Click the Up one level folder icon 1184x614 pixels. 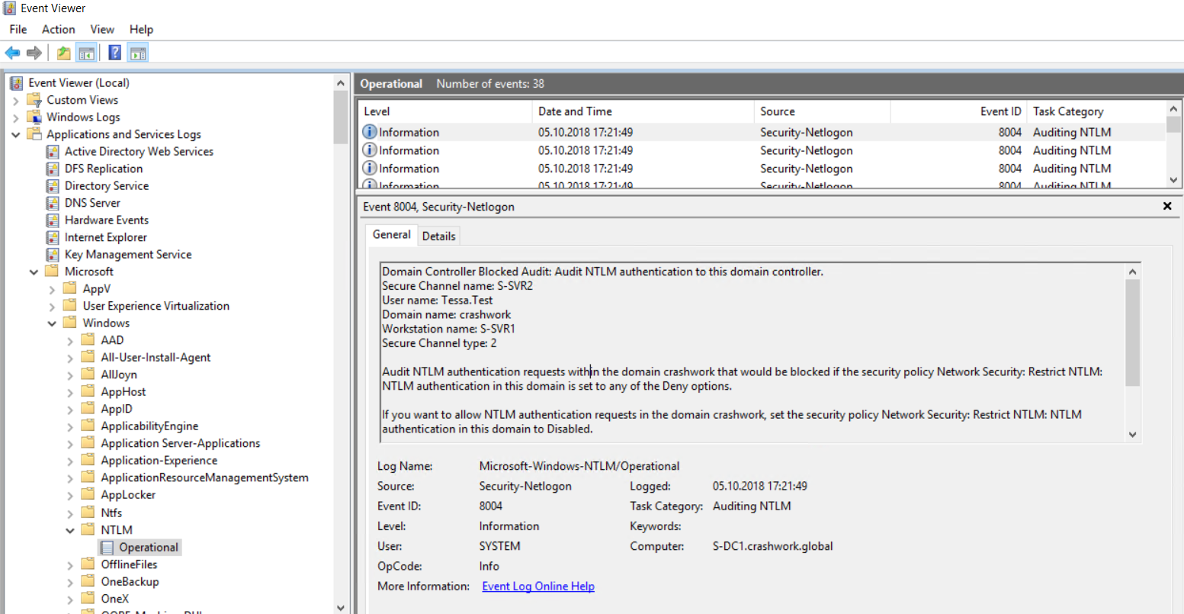pyautogui.click(x=64, y=53)
